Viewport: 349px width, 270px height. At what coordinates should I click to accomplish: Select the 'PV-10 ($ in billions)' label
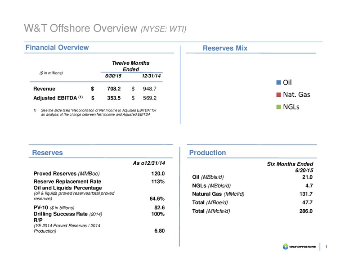[x=54, y=207]
